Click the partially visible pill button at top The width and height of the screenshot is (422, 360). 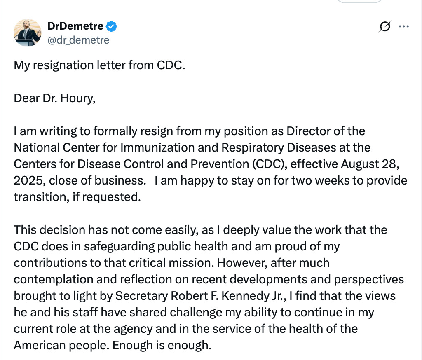pos(359,1)
